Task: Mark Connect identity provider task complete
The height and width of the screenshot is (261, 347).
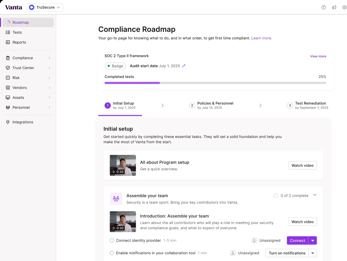Action: (x=112, y=240)
